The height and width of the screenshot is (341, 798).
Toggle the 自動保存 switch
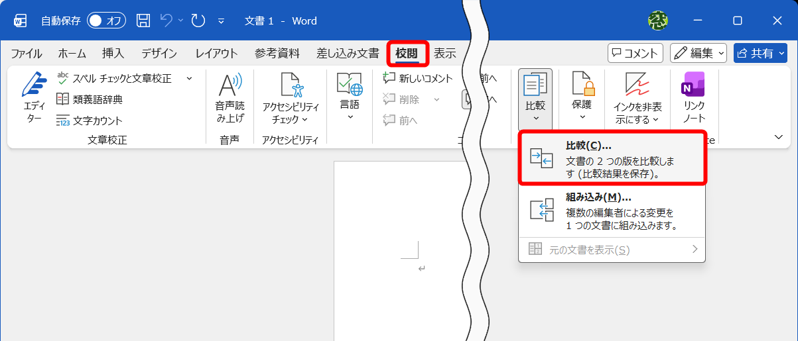point(106,21)
